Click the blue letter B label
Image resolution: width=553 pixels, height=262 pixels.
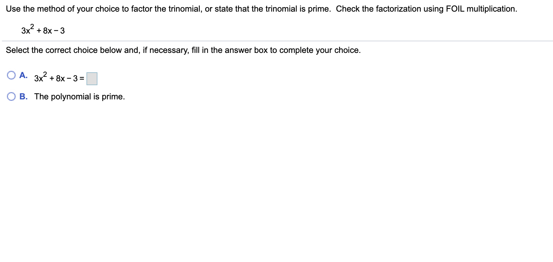point(23,96)
